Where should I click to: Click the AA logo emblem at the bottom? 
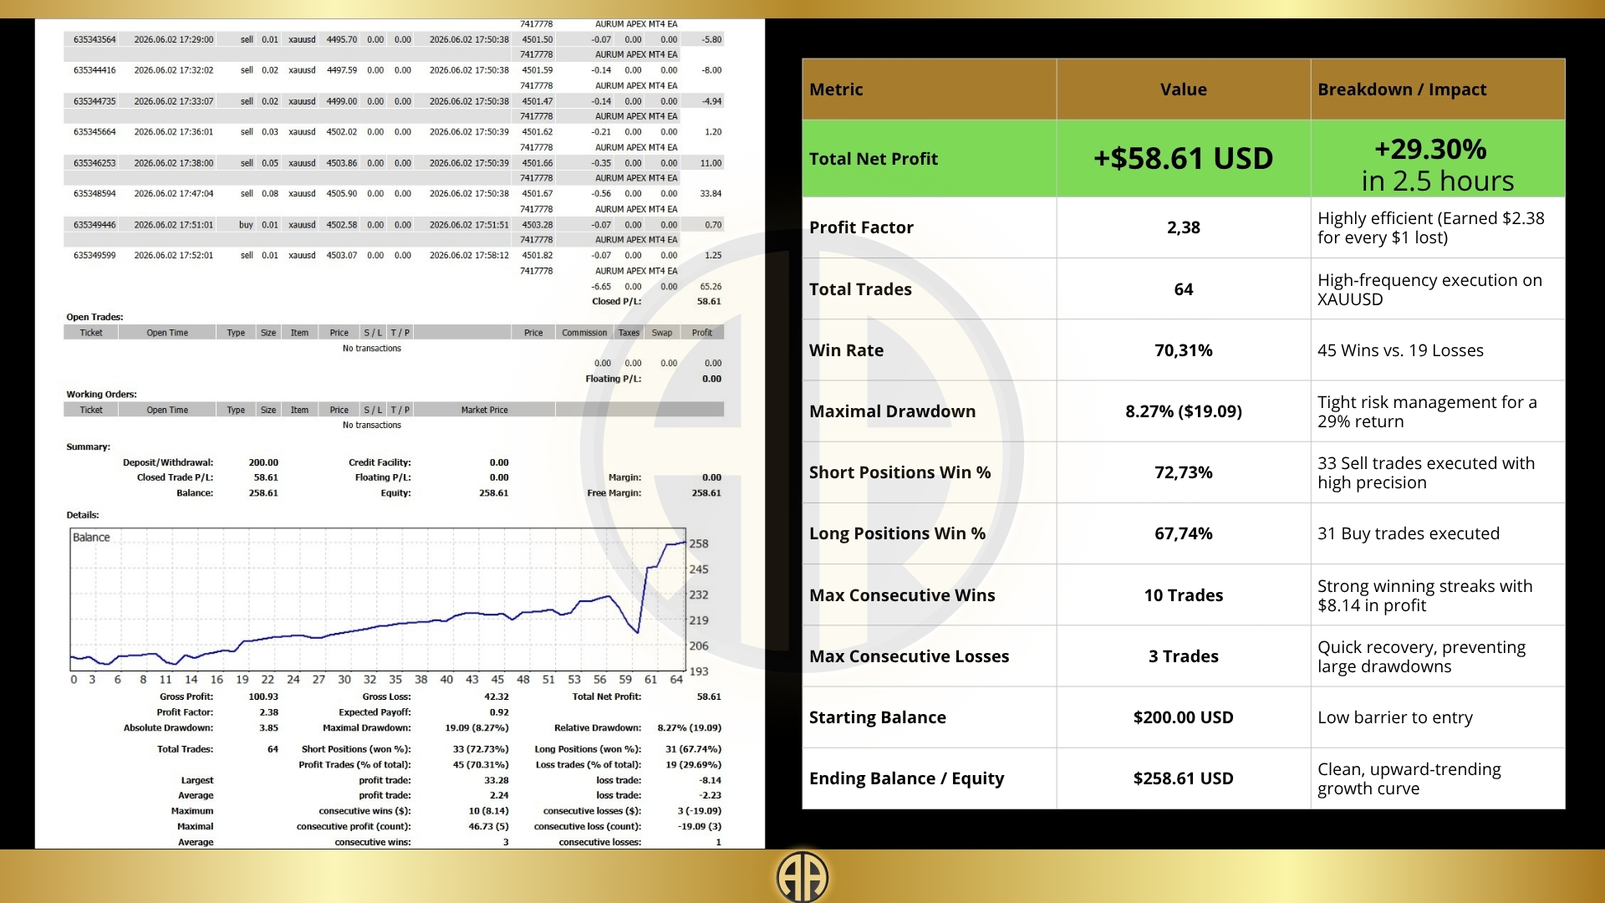click(802, 877)
